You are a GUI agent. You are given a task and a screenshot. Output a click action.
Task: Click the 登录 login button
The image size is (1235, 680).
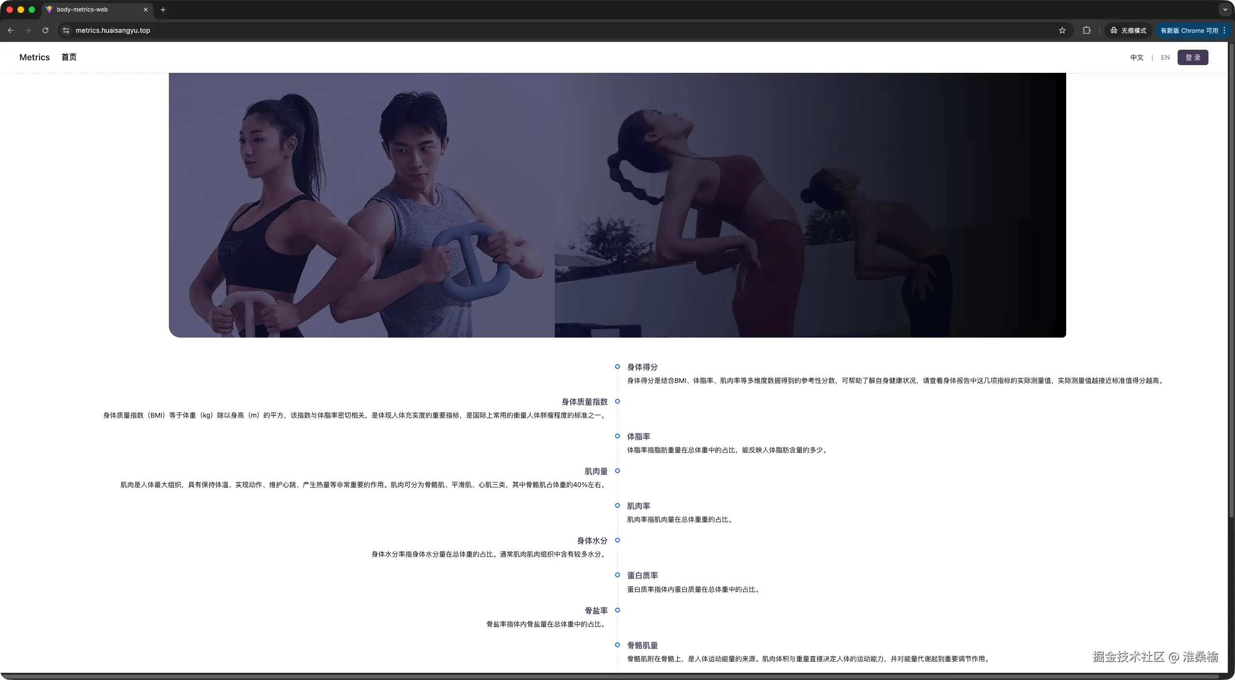[x=1193, y=57]
